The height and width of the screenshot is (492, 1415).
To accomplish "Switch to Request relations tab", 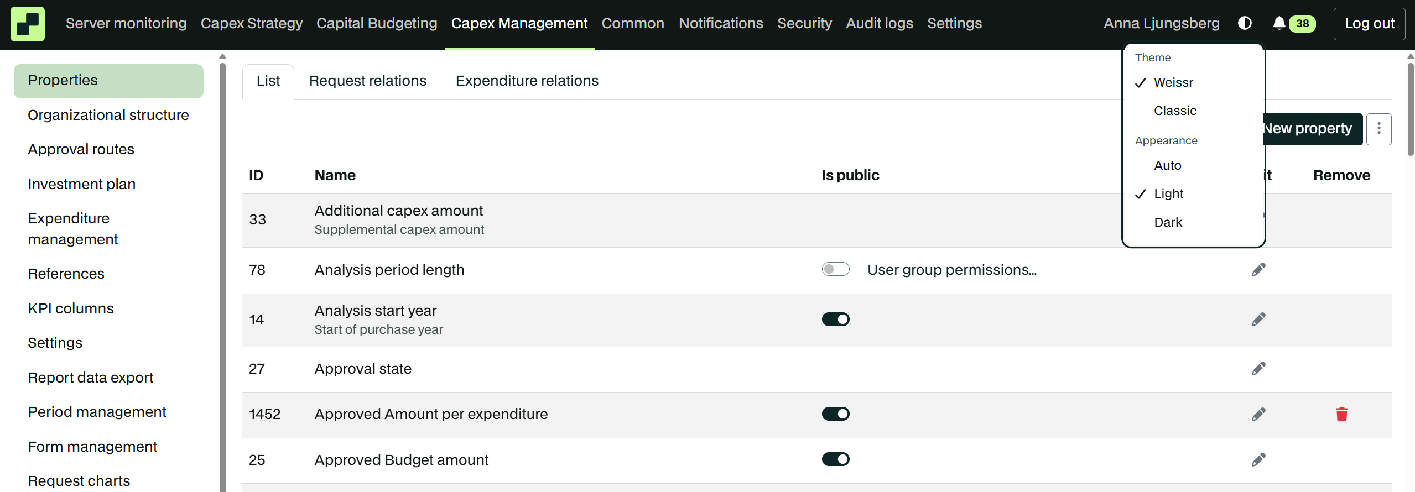I will coord(368,81).
